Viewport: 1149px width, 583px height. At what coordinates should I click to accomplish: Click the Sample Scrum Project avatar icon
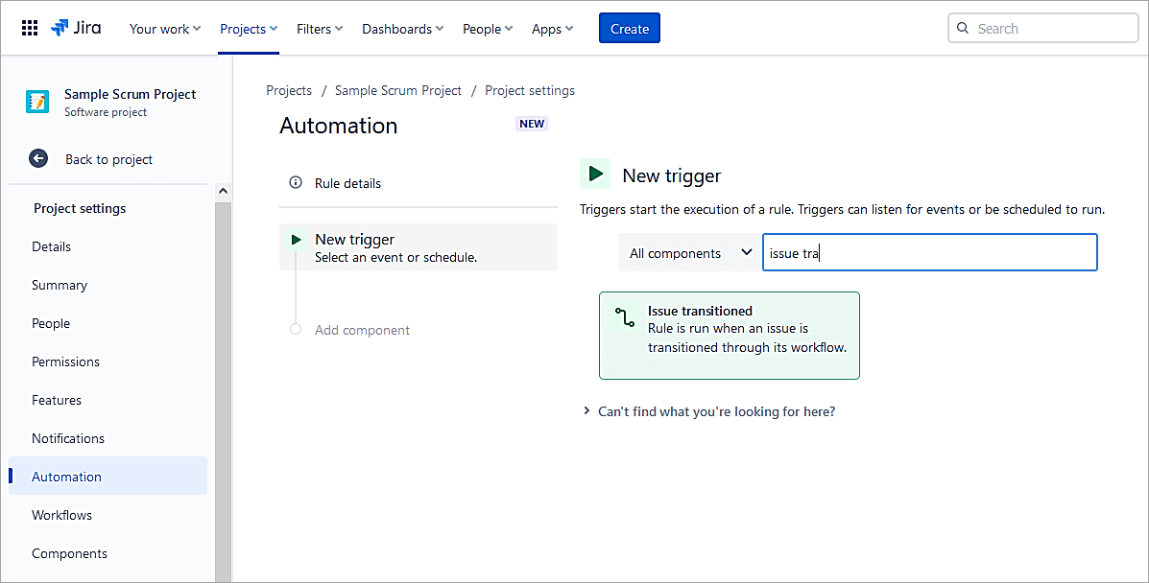tap(37, 102)
